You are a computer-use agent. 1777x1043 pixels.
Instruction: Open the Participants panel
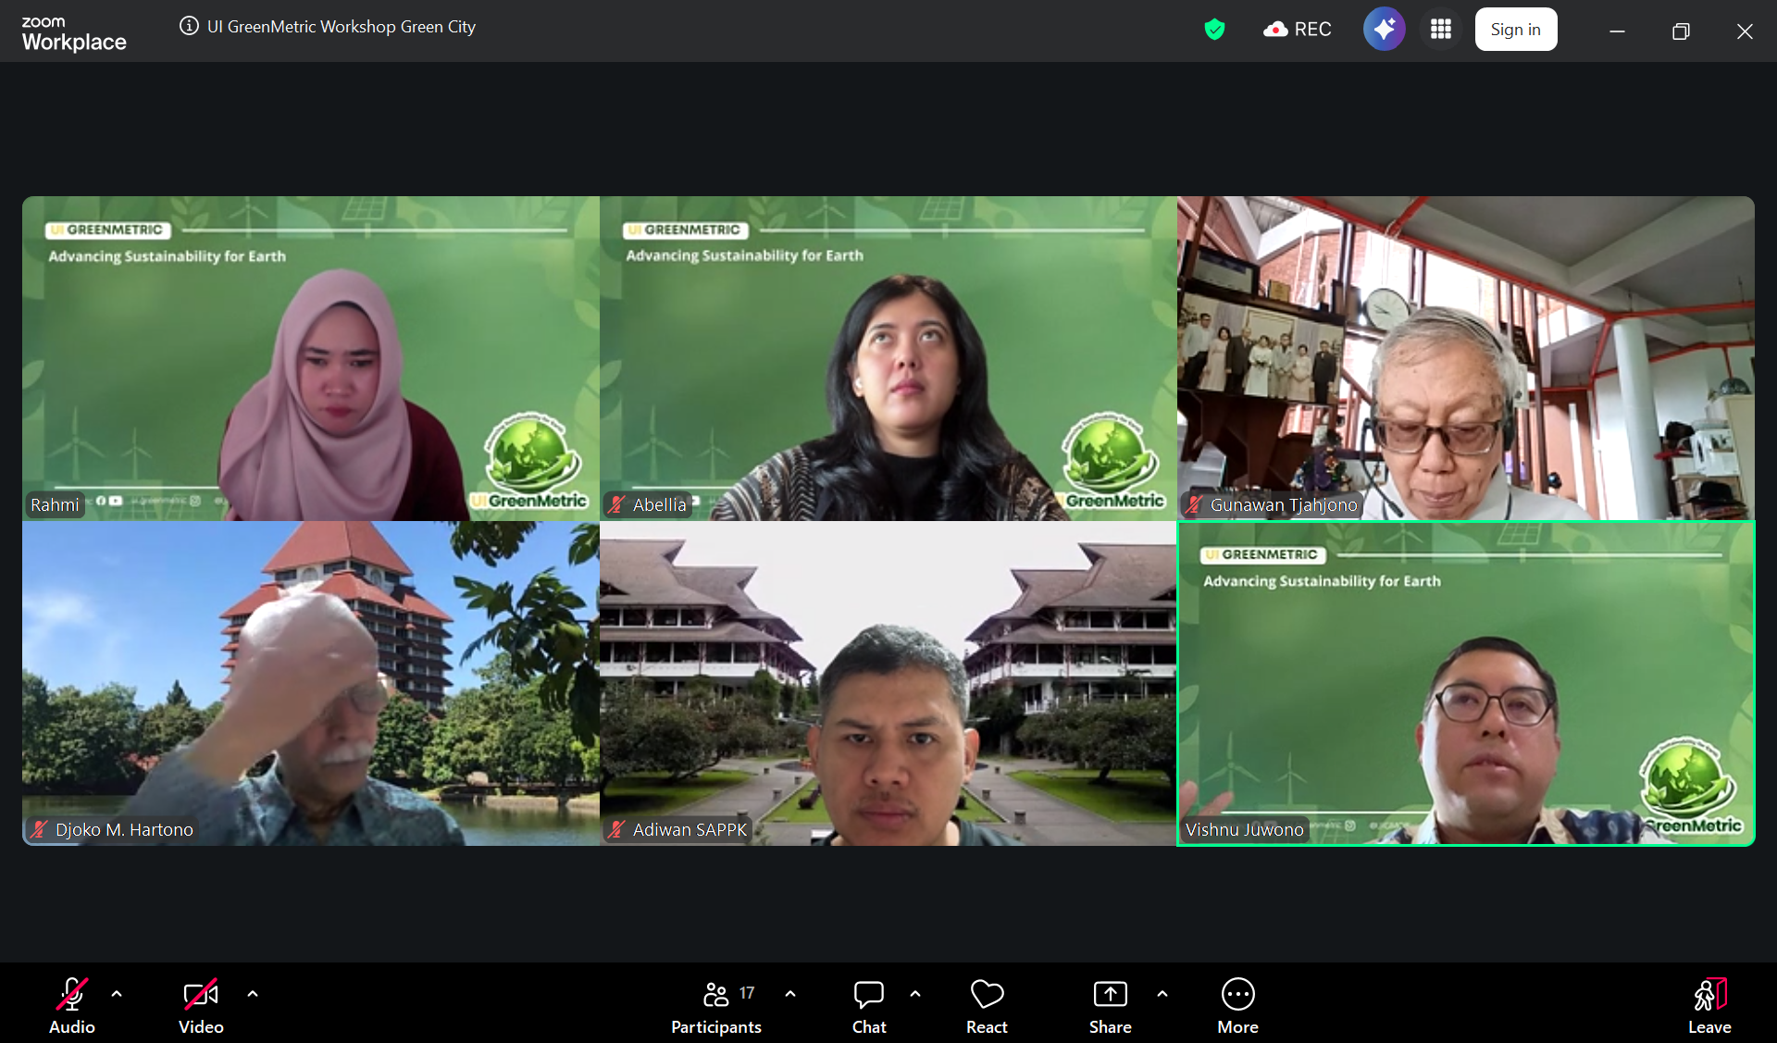click(x=716, y=1006)
